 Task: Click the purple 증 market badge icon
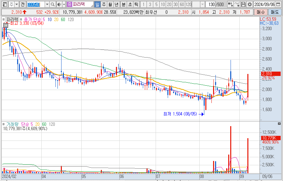point(69,4)
